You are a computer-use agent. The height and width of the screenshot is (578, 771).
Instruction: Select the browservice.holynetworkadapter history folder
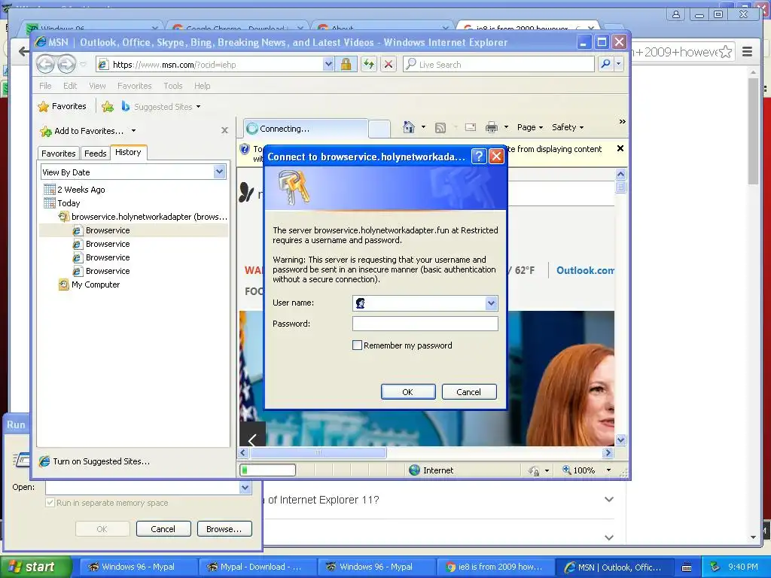tap(149, 217)
